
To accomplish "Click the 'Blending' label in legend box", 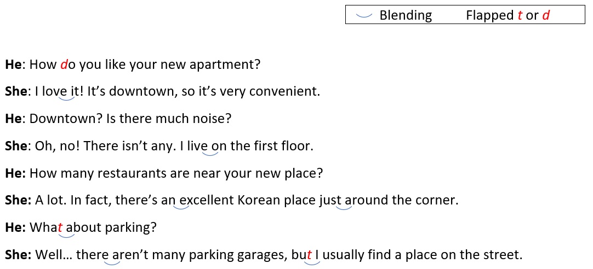I will pyautogui.click(x=406, y=15).
